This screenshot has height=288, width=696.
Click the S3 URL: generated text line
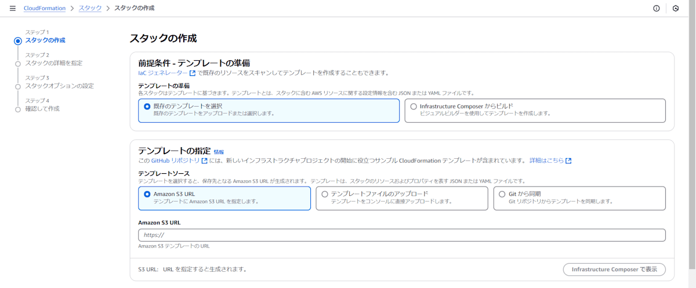tap(193, 269)
